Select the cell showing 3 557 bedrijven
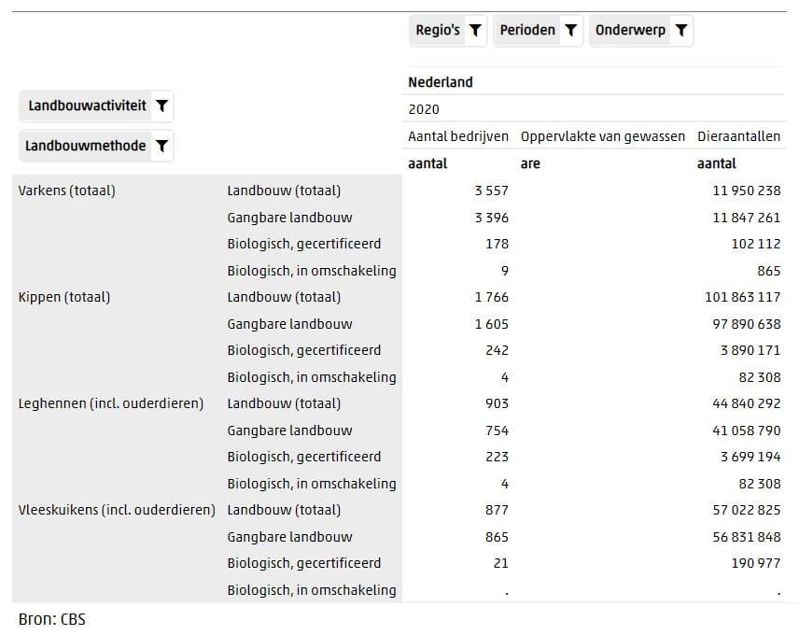This screenshot has width=799, height=635. coord(491,190)
